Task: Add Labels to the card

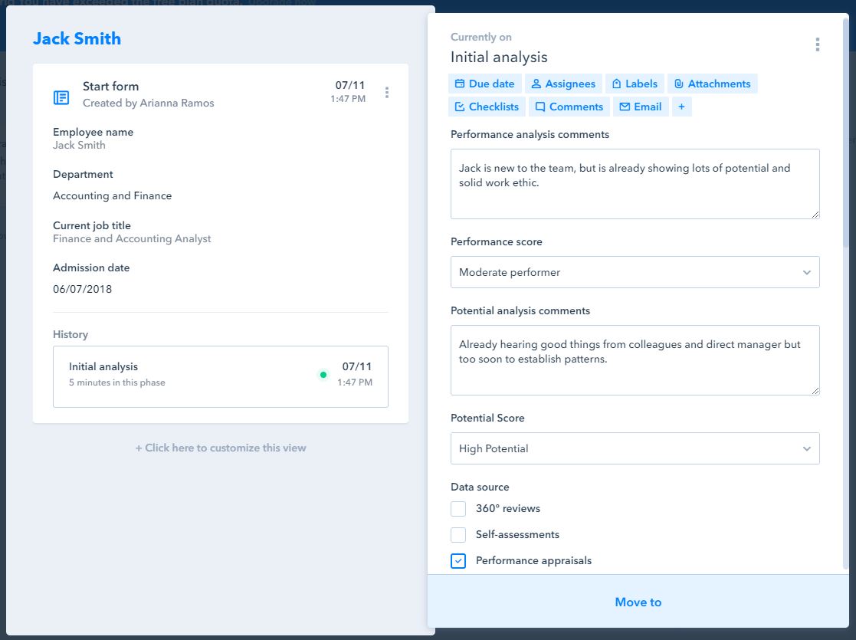Action: pos(635,84)
